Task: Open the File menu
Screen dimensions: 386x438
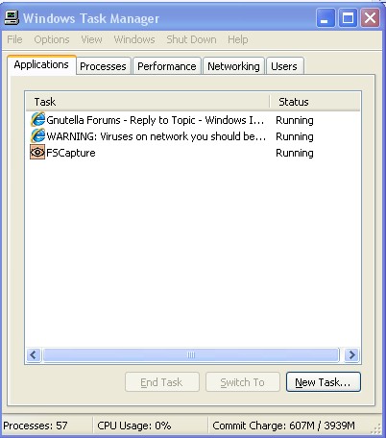Action: coord(14,39)
